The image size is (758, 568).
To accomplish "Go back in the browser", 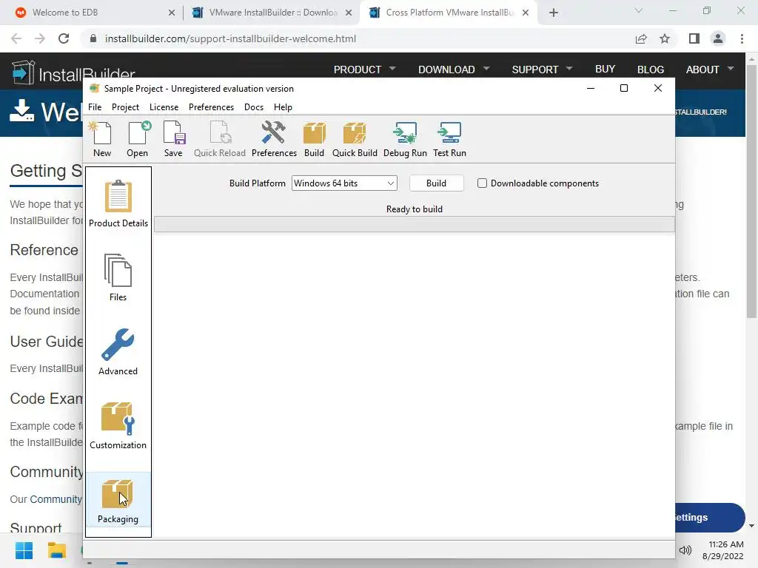I will (16, 38).
